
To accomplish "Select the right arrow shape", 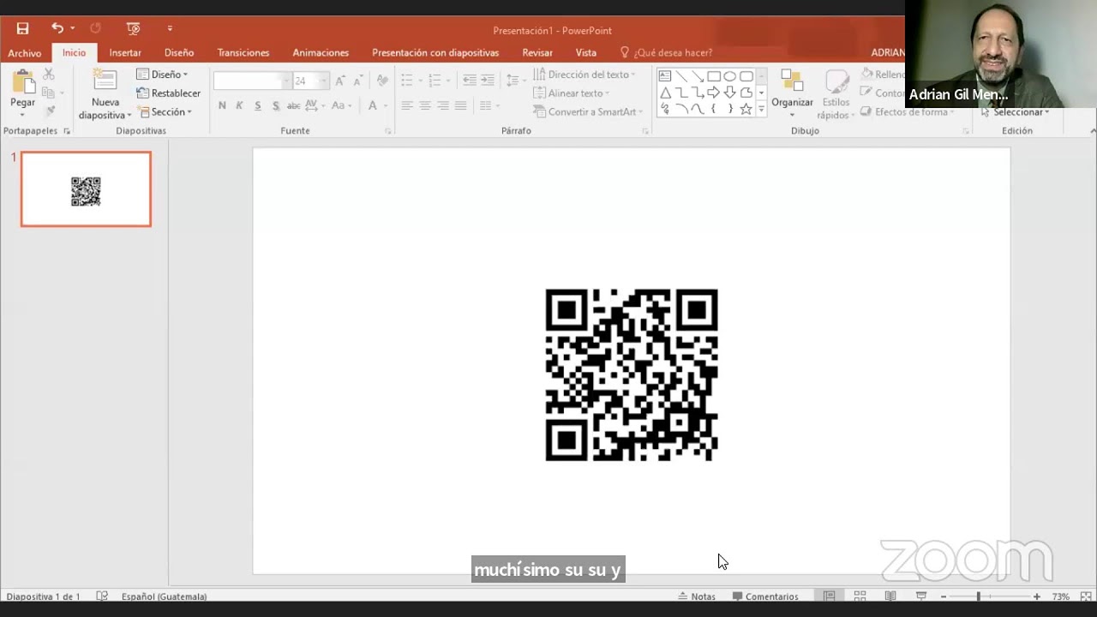I will [713, 93].
